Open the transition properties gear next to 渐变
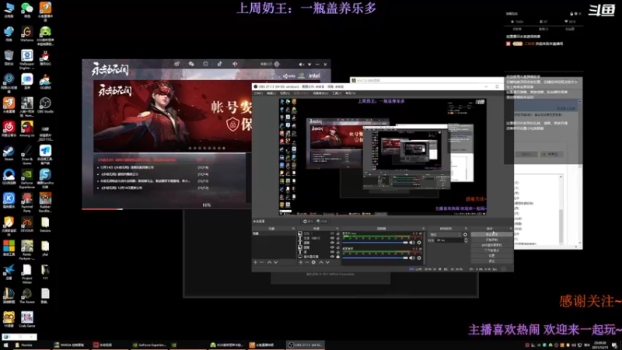 point(465,235)
